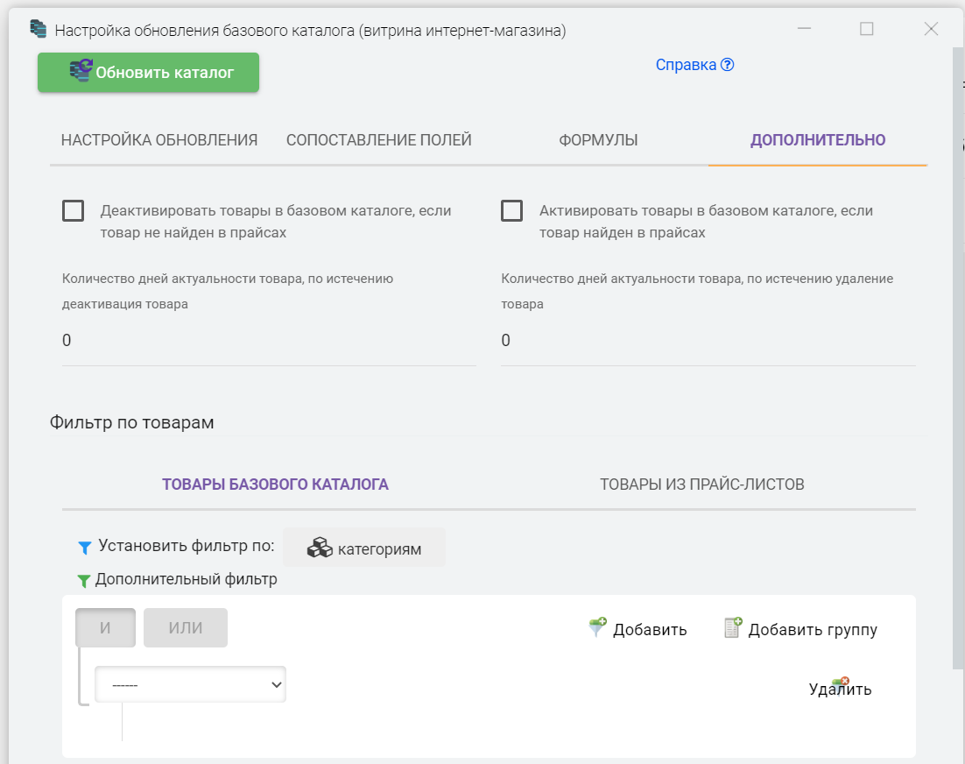The image size is (965, 764).
Task: Toggle the И logical operator
Action: (106, 628)
